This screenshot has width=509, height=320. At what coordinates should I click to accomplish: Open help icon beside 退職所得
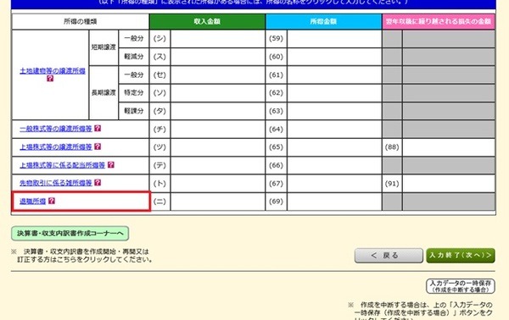(52, 201)
